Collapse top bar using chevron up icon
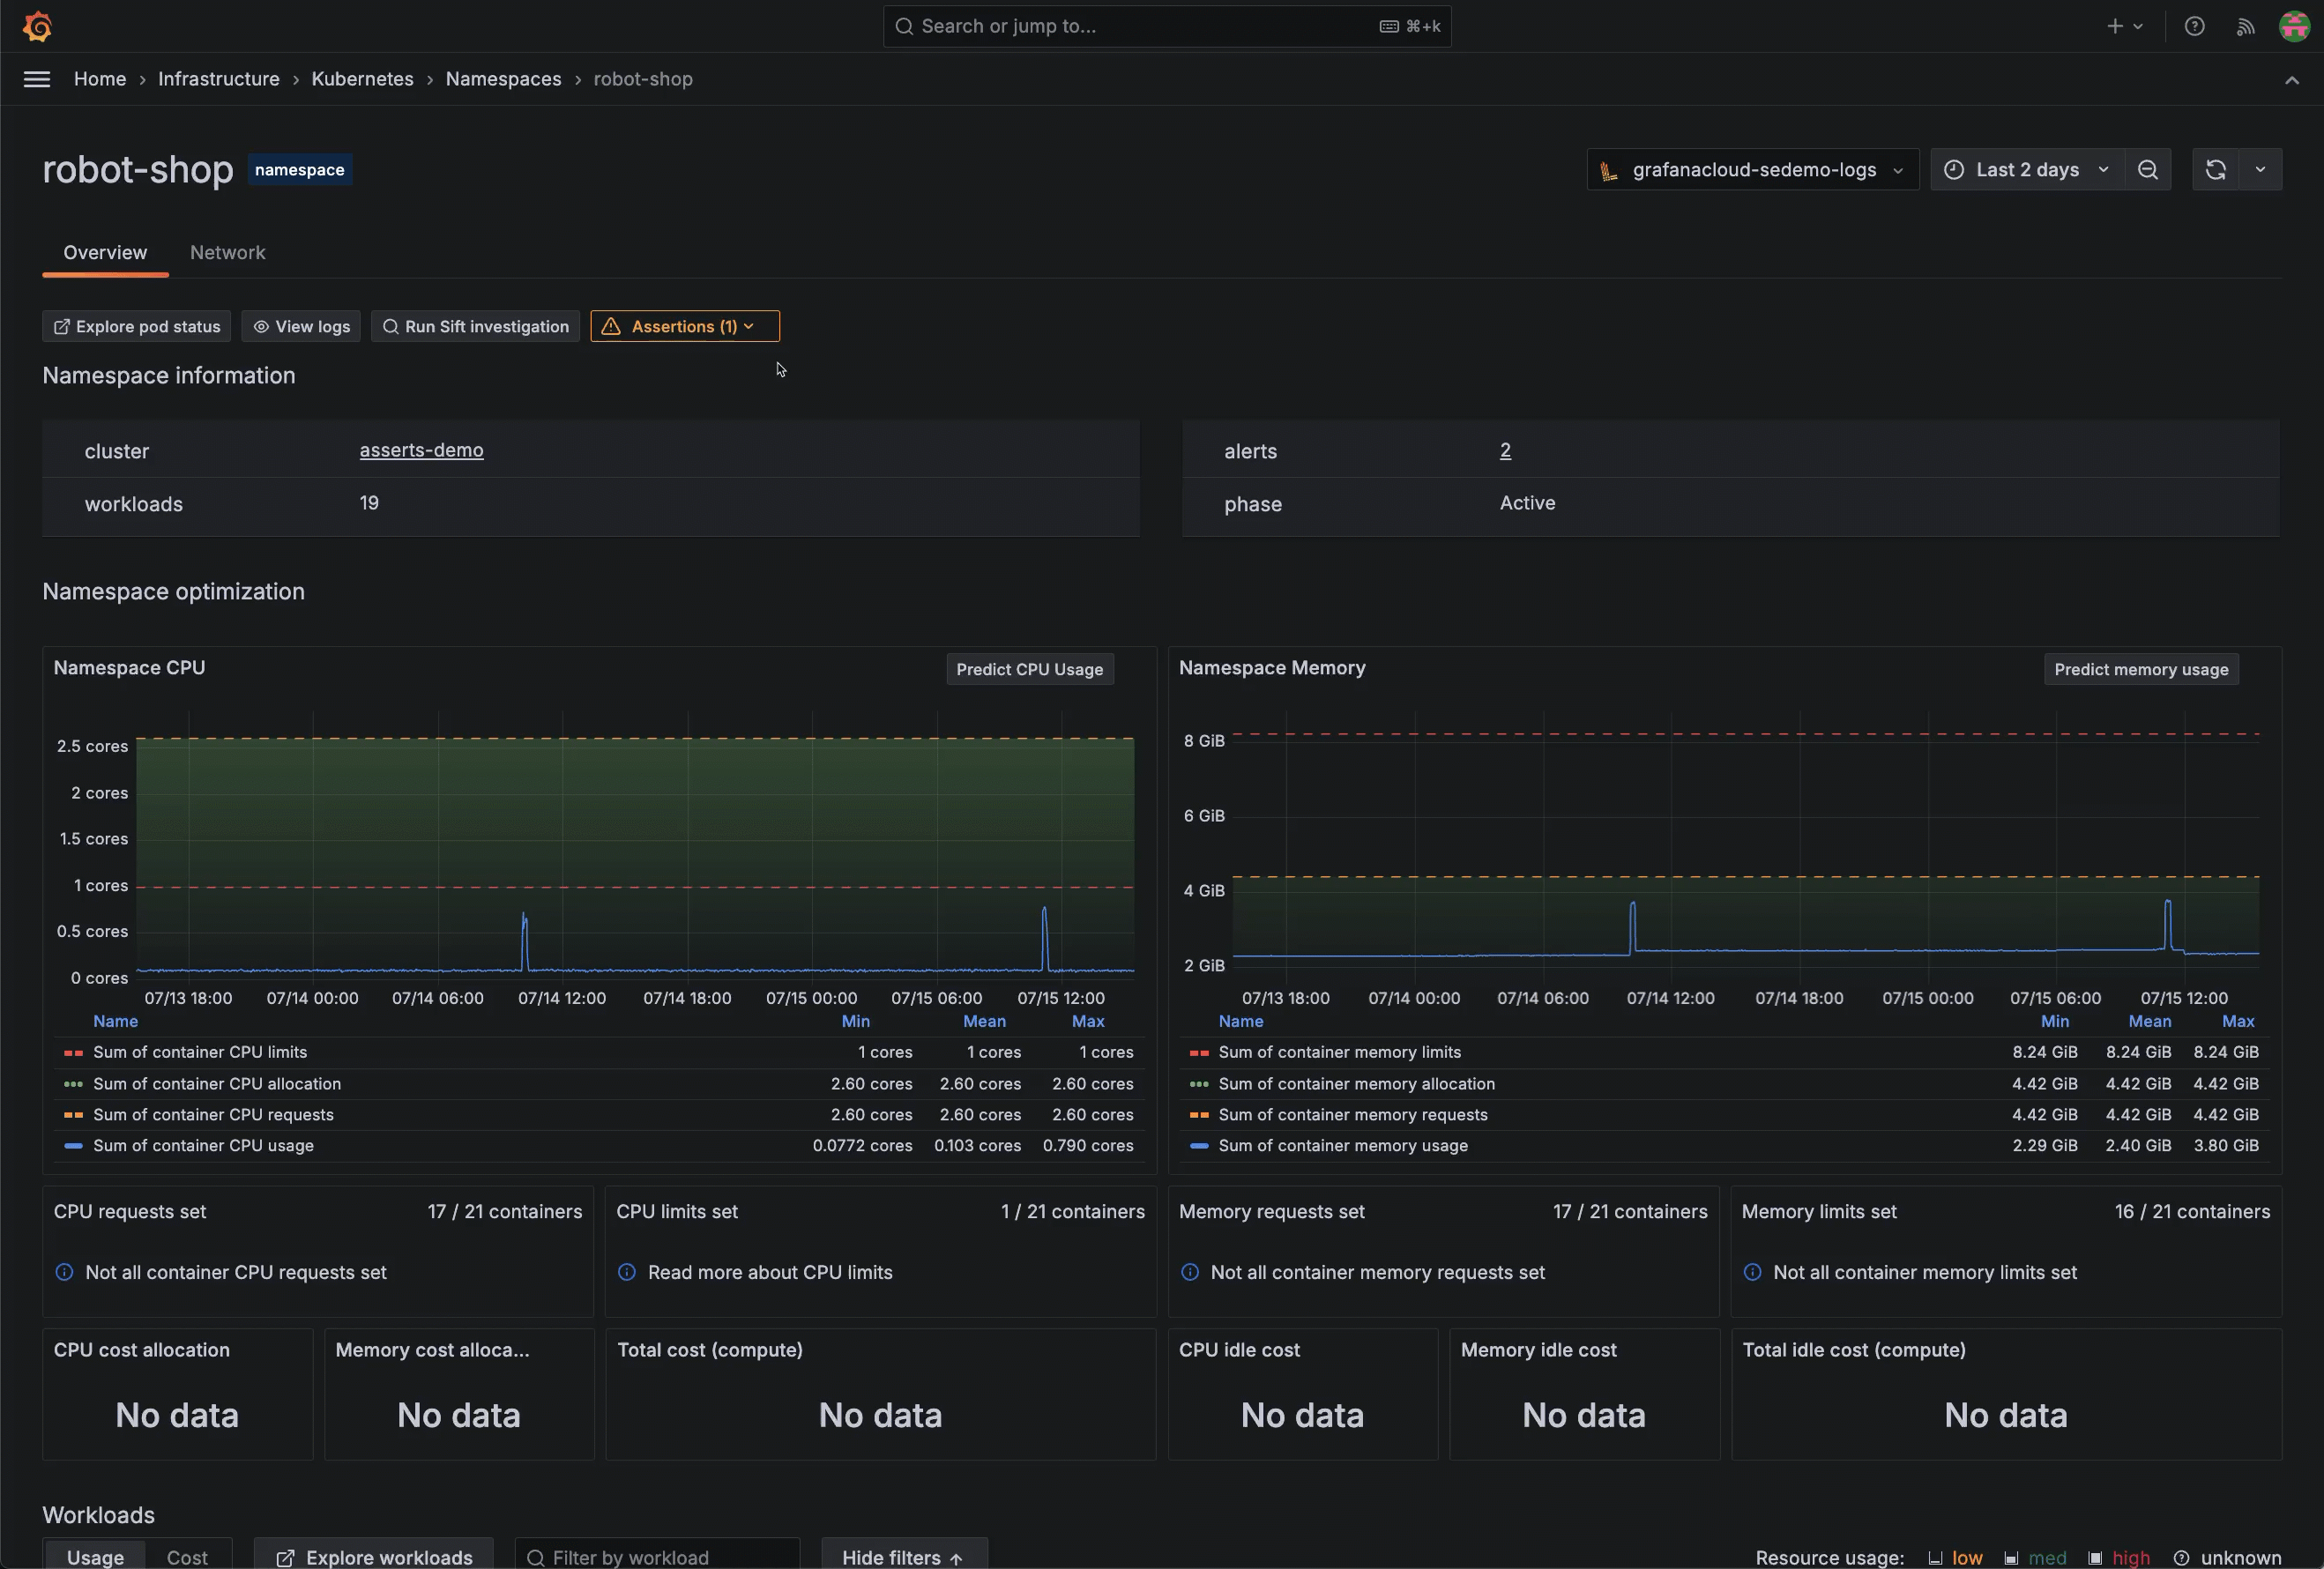The width and height of the screenshot is (2324, 1569). (2291, 80)
